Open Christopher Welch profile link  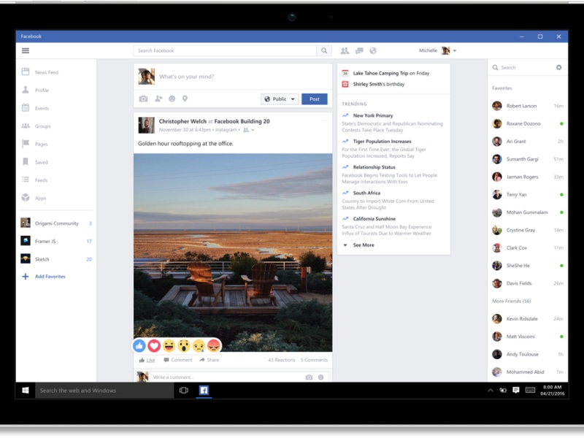point(182,121)
